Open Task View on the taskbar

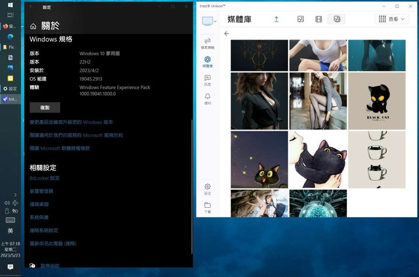coord(10,15)
